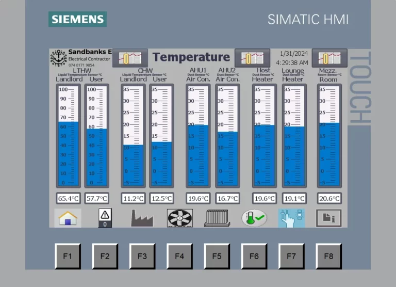
Task: Select the LTHW User thermometer gauge
Action: click(x=97, y=136)
